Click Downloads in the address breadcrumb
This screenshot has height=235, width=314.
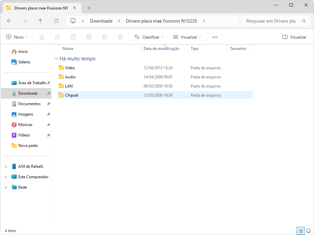pos(101,21)
